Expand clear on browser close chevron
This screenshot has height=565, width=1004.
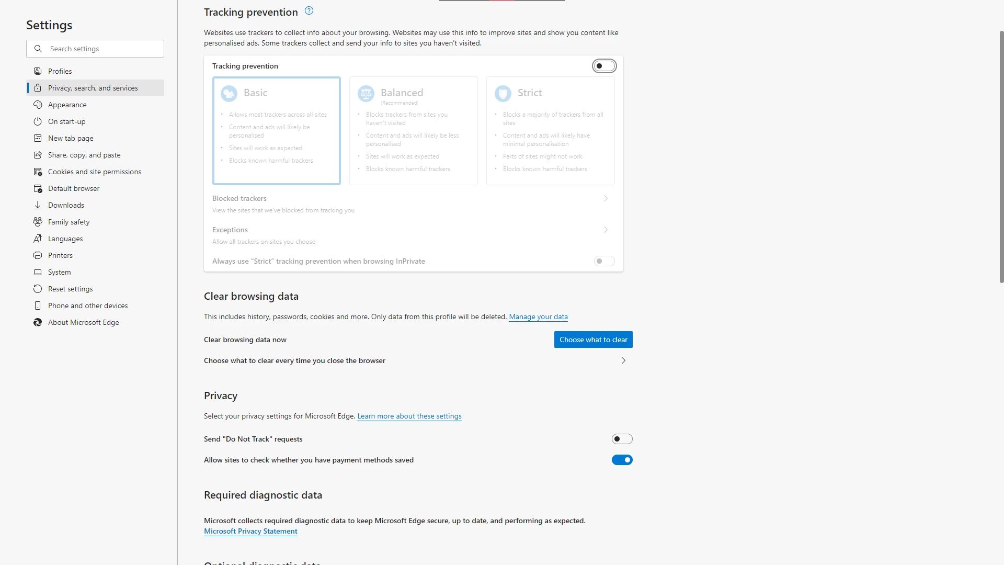click(623, 360)
